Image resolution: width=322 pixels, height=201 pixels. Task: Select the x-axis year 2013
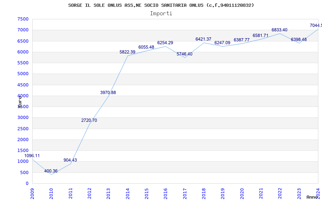tap(108, 193)
